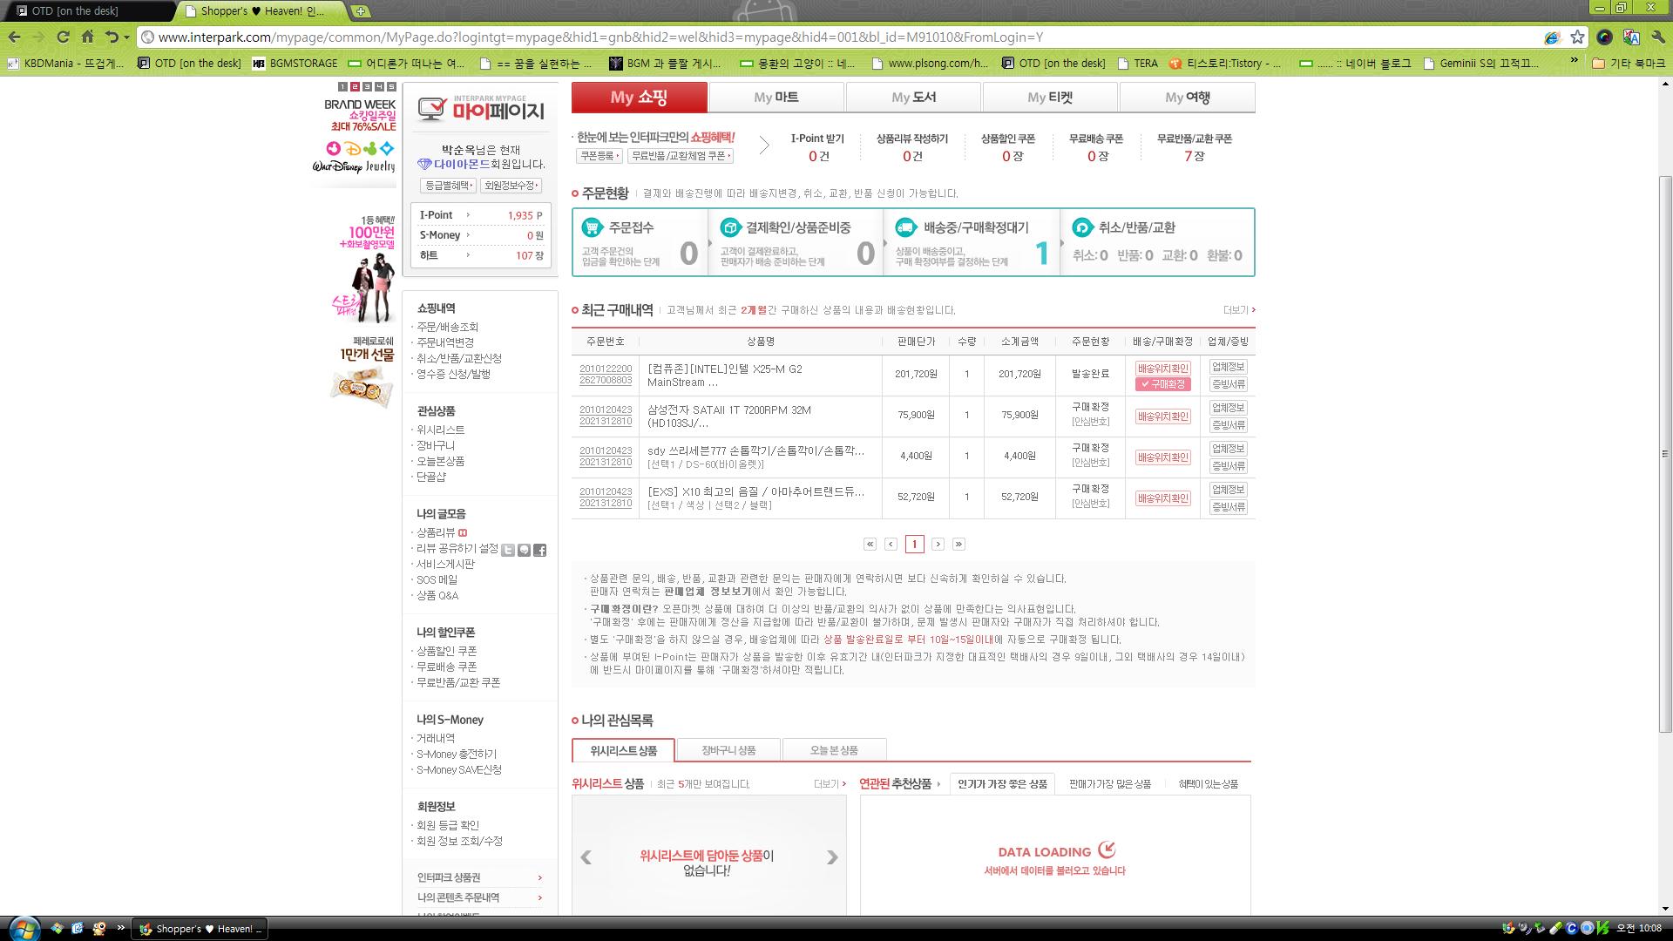Click the 취소/반품/교환 return icon
Viewport: 1673px width, 941px height.
[1082, 227]
